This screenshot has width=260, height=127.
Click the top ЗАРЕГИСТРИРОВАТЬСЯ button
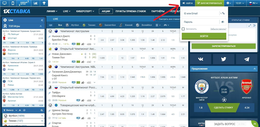click(x=210, y=3)
